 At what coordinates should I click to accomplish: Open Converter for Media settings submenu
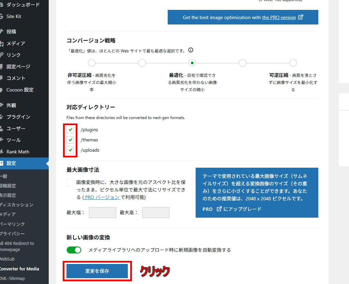tap(19, 269)
